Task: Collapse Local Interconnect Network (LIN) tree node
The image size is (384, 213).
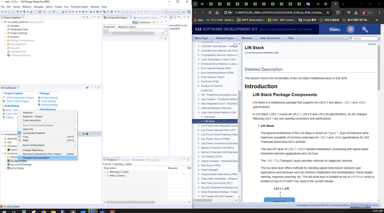Action: (x=199, y=113)
